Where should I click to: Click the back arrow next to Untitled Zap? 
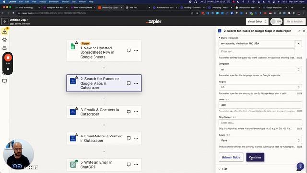[x=5, y=21]
